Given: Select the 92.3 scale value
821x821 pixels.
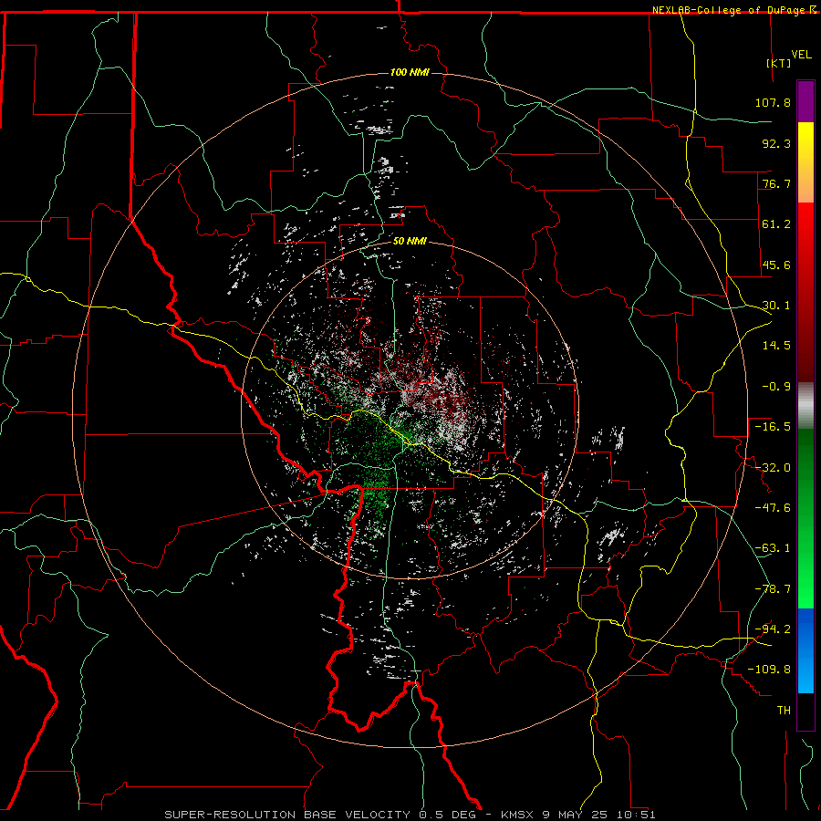Looking at the screenshot, I should point(776,143).
